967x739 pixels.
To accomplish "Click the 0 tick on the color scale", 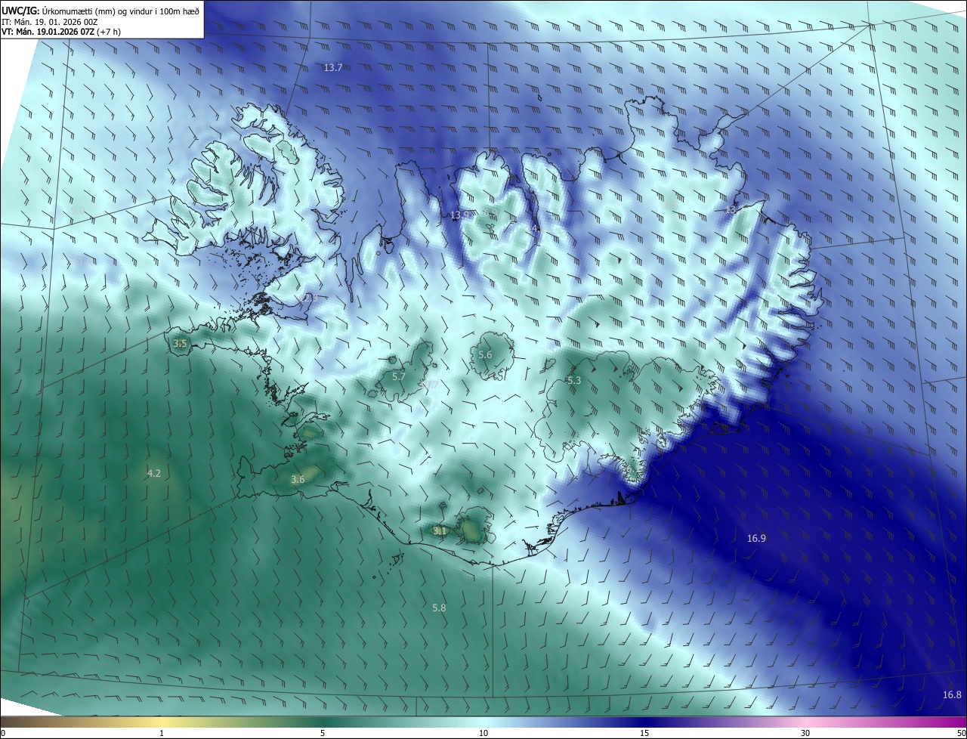I will point(3,734).
